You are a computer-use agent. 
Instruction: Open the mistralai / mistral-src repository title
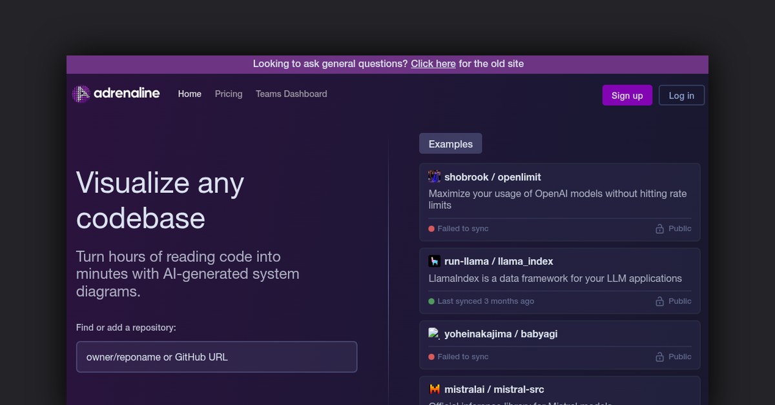pyautogui.click(x=494, y=390)
